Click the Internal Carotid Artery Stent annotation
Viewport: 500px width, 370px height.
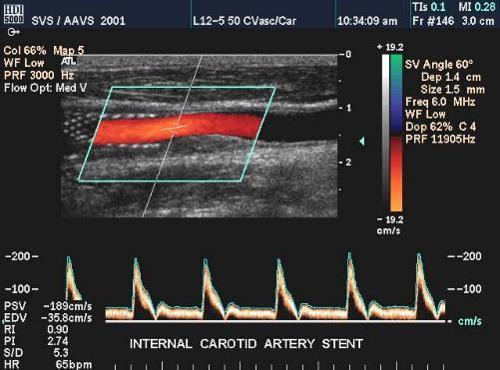[247, 344]
